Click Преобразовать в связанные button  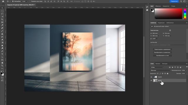tap(162, 52)
